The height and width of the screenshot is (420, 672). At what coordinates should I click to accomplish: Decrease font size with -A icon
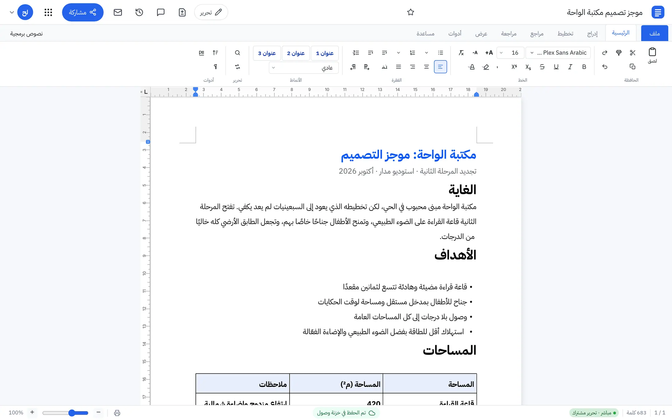click(475, 53)
